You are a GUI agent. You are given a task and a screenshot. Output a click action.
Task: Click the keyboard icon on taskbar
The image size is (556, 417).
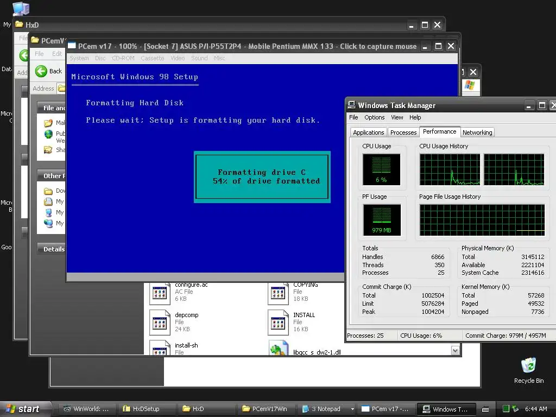point(485,409)
